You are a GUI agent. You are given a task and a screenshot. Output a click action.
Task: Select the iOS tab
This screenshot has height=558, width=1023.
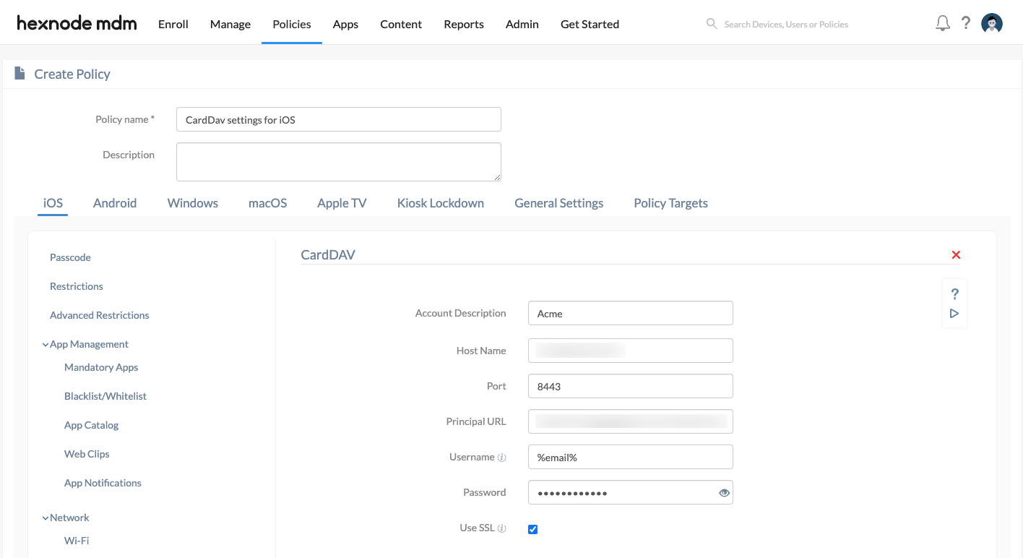tap(53, 203)
